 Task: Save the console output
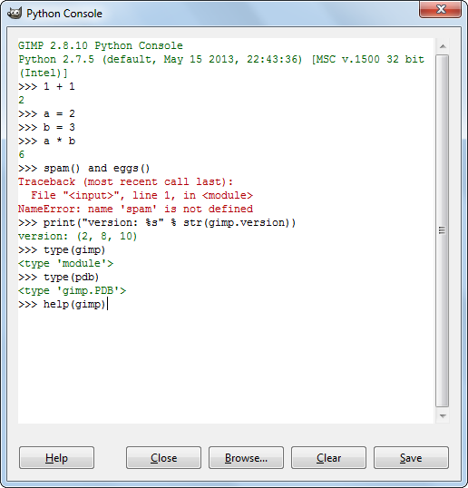(411, 457)
